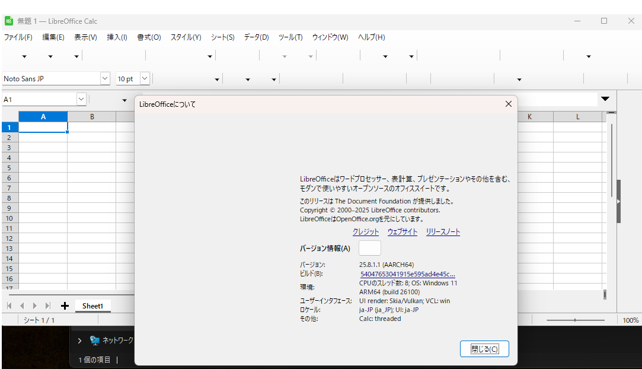Click the button next to バージョン情報(A)
Viewport: 642px width, 369px height.
370,248
